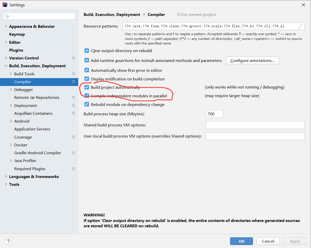Expand the Debugger node arrow
The width and height of the screenshot is (311, 248).
(11, 89)
